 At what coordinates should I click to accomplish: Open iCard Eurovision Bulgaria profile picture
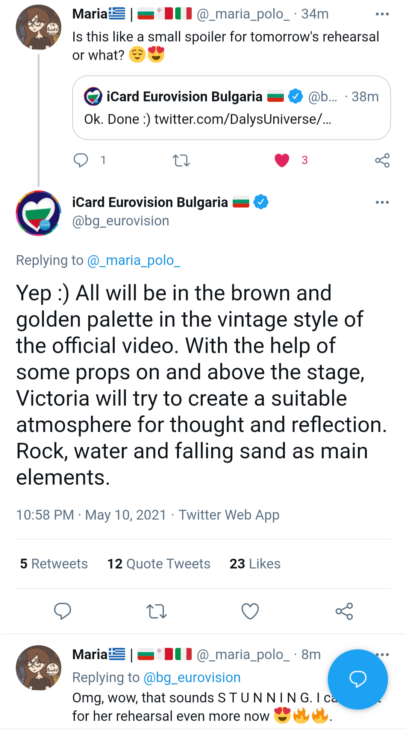(x=38, y=213)
